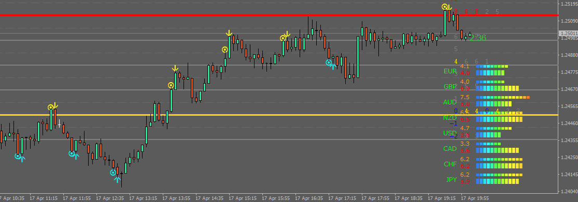Screen dimensions: 578x202
Task: Click the current price tag 1.25011
Action: (x=568, y=34)
